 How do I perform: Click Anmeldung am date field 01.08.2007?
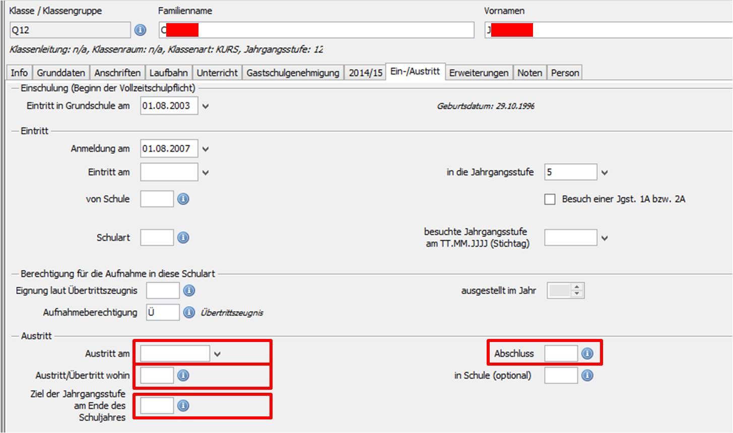169,149
